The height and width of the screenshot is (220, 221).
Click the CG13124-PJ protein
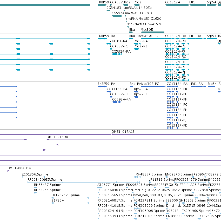tap(172, 123)
